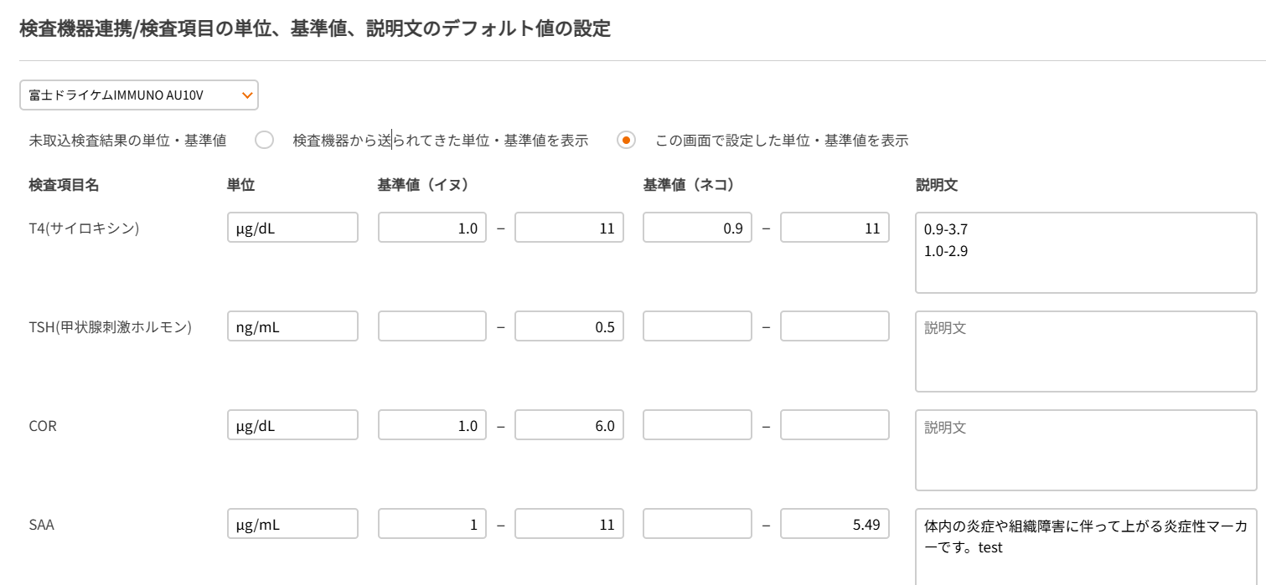Click T4 dog lower reference value field
This screenshot has width=1266, height=585.
432,228
